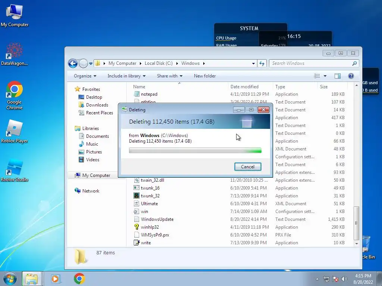Click the Chrome icon on the taskbar

point(79,279)
